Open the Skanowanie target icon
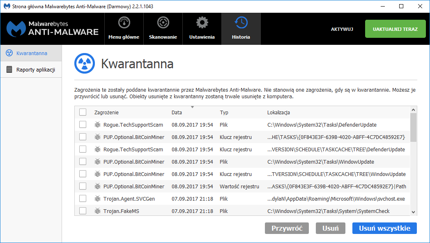430x243 pixels. (x=163, y=23)
